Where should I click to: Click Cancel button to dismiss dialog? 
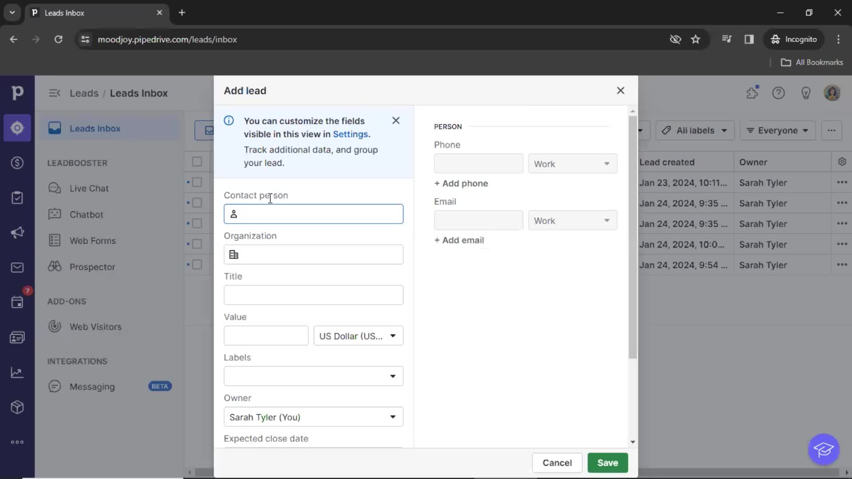click(x=557, y=463)
